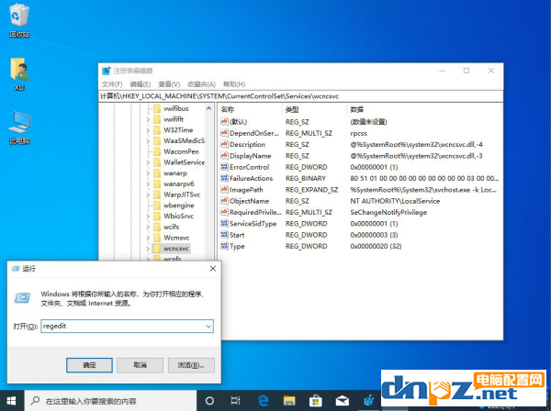Open Cortana from the taskbar
Image resolution: width=551 pixels, height=411 pixels.
209,401
